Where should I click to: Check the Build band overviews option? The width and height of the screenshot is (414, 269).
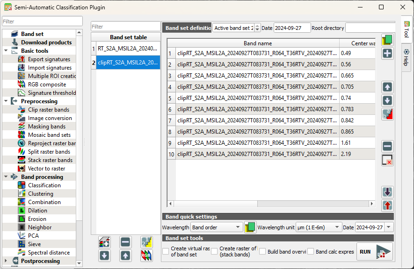coord(262,252)
